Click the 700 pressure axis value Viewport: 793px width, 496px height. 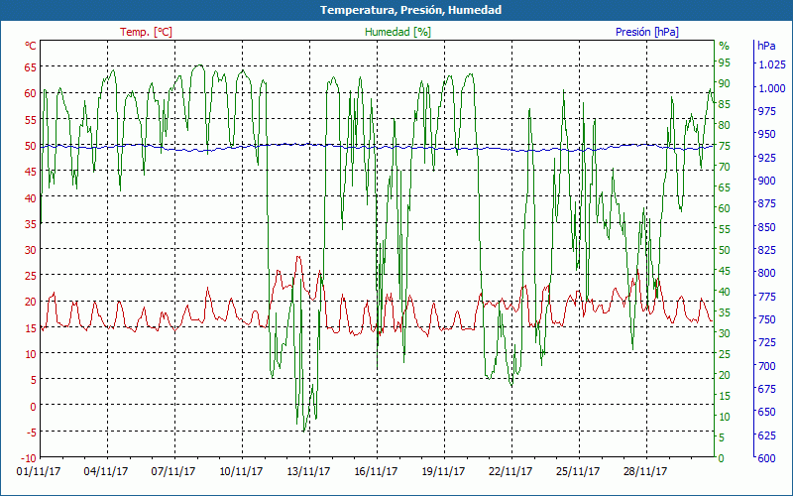pos(767,365)
